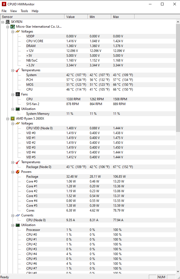Image resolution: width=180 pixels, height=279 pixels.
Task: Click the Micro-Star motherboard icon
Action: pos(12,27)
